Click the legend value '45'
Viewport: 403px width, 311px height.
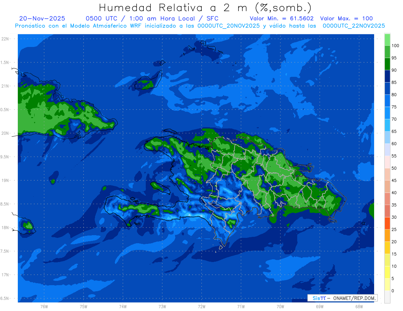(394, 180)
